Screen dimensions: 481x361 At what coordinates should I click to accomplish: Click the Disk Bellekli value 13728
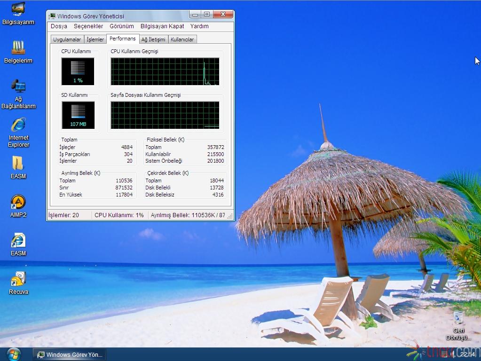pos(217,188)
